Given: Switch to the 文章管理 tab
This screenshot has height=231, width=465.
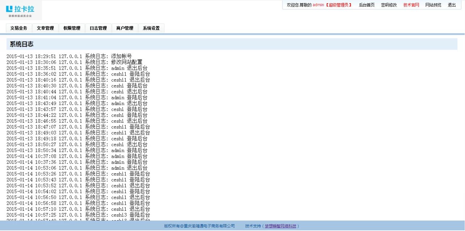Looking at the screenshot, I should (45, 28).
